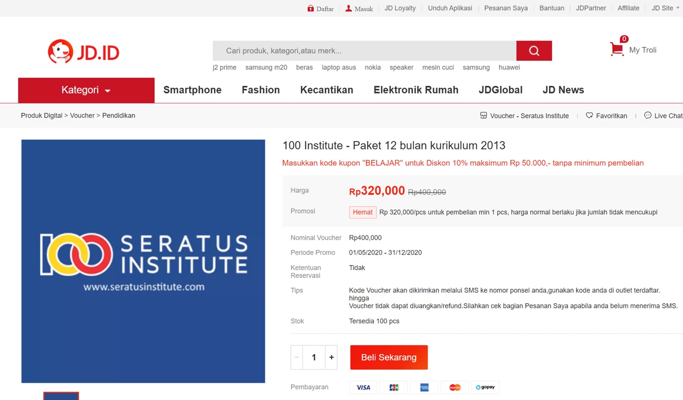Open the Elektronik Rumah menu
This screenshot has width=683, height=400.
coord(416,90)
